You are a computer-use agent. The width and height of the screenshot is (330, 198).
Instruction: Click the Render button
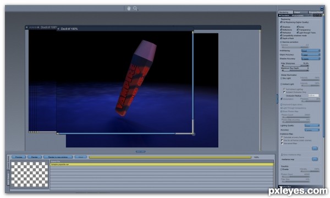pyautogui.click(x=35, y=157)
